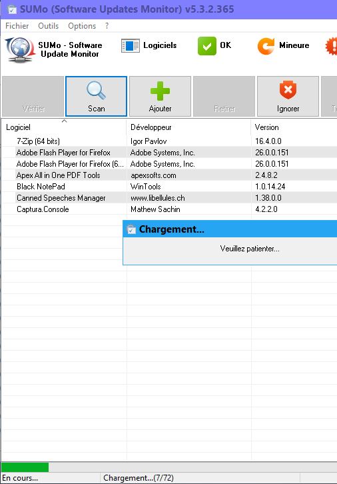This screenshot has width=337, height=484.
Task: Click the Logiciels list icon
Action: click(130, 46)
